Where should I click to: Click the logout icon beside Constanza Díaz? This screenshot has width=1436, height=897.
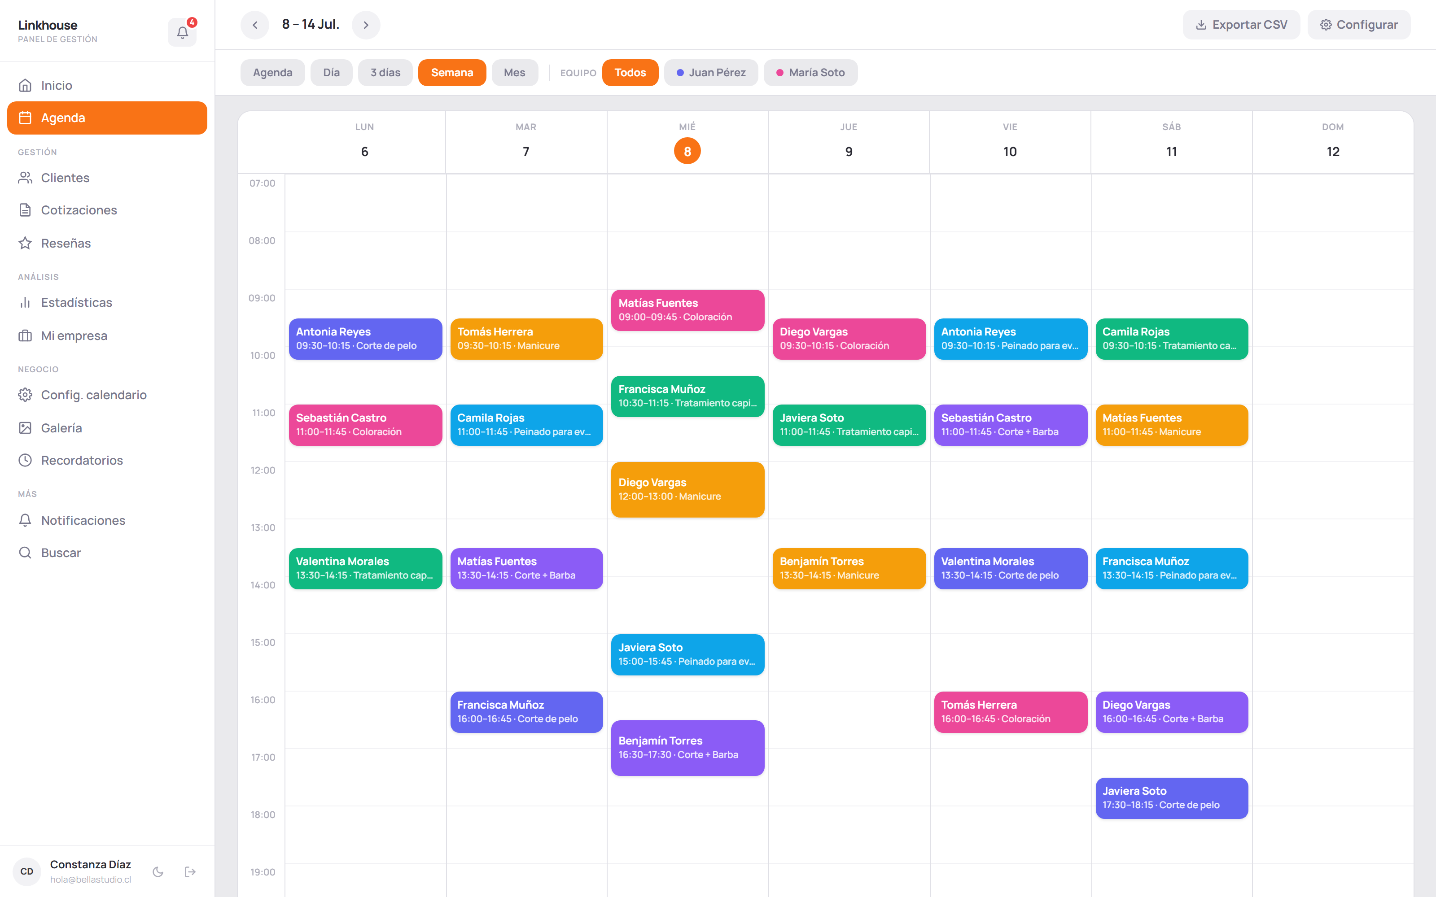pyautogui.click(x=190, y=871)
